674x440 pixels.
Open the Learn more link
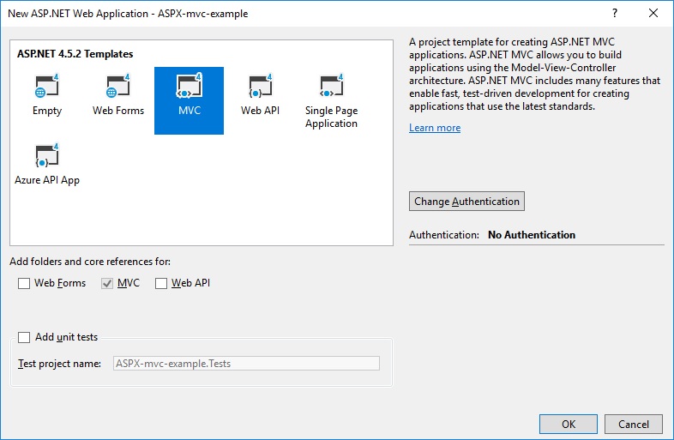pos(435,128)
